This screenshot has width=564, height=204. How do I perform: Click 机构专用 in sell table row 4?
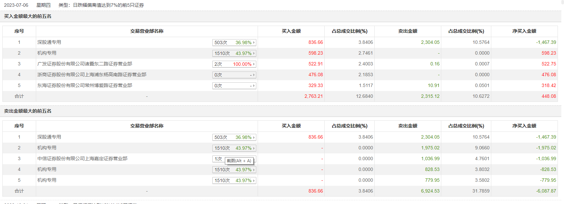[x=47, y=169]
